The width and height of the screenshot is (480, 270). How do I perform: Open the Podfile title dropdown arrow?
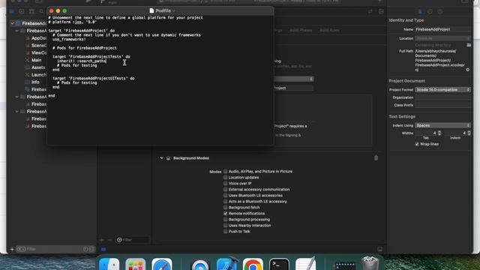pos(173,11)
